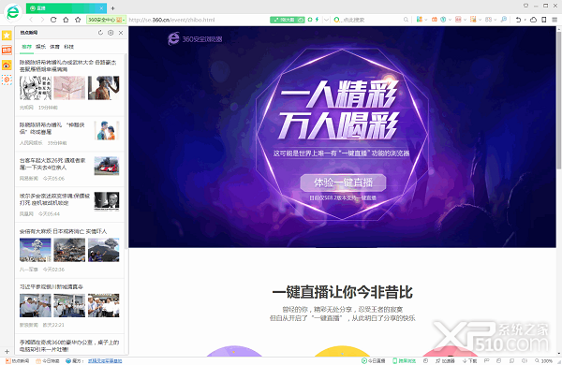Open the hamburger main menu icon
The width and height of the screenshot is (562, 365).
point(555,20)
